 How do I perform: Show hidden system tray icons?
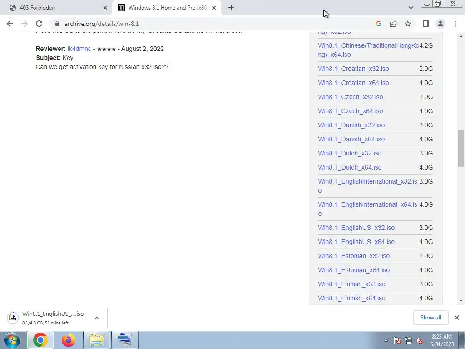pos(386,340)
